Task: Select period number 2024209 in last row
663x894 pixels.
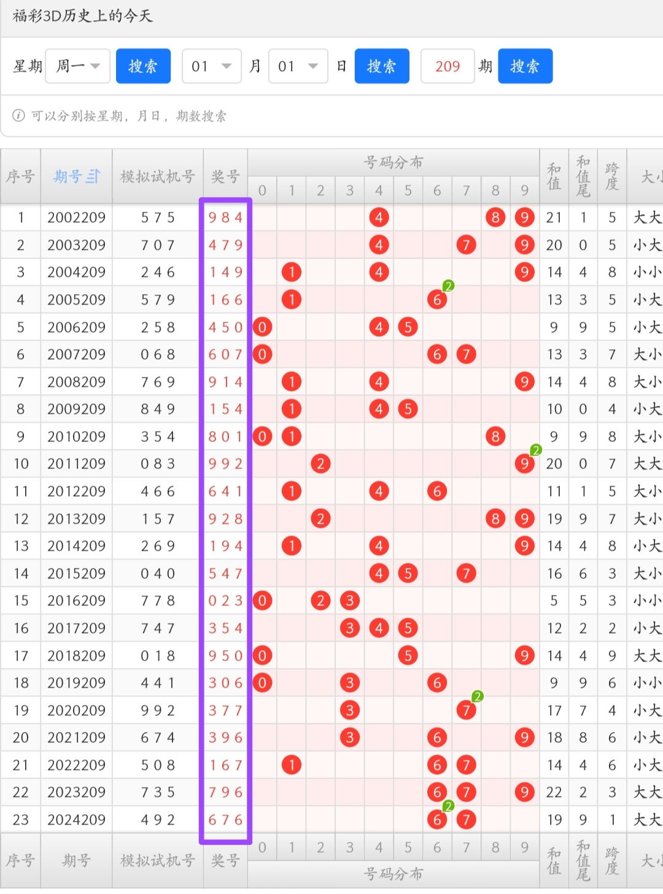Action: pyautogui.click(x=76, y=820)
